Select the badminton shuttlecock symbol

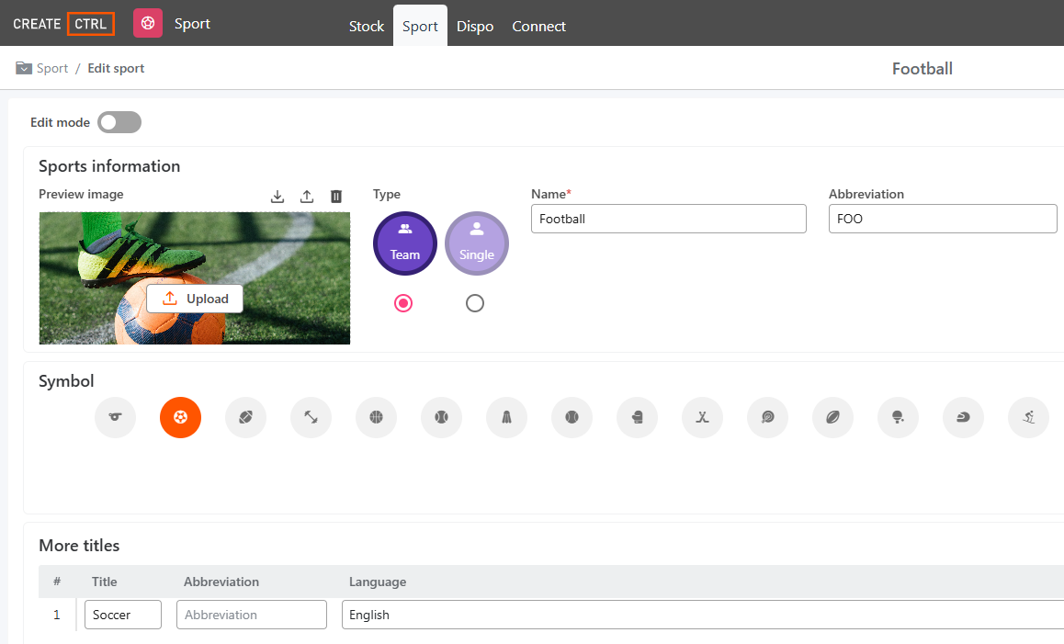coord(507,417)
